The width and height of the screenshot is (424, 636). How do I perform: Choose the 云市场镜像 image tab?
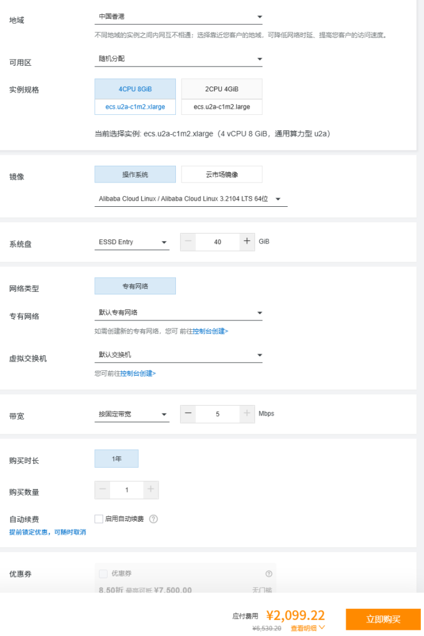pyautogui.click(x=222, y=175)
